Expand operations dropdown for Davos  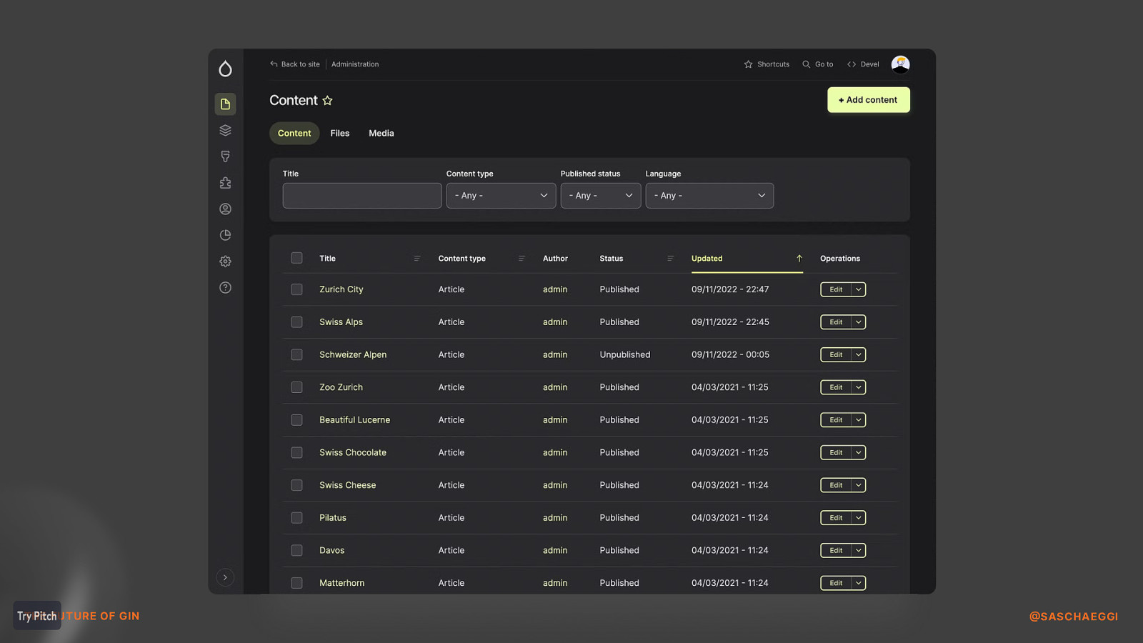point(859,550)
